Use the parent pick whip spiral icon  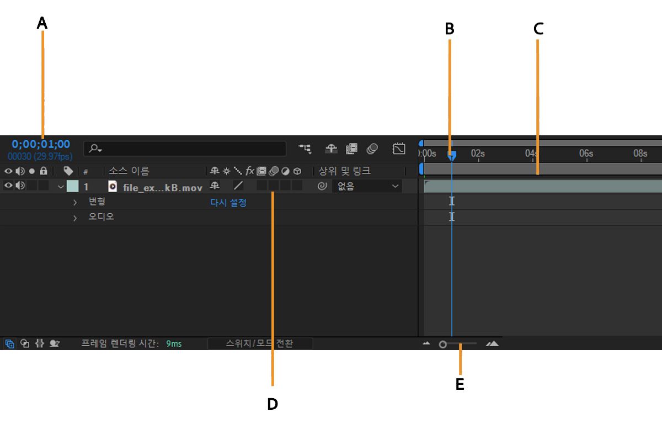(322, 186)
